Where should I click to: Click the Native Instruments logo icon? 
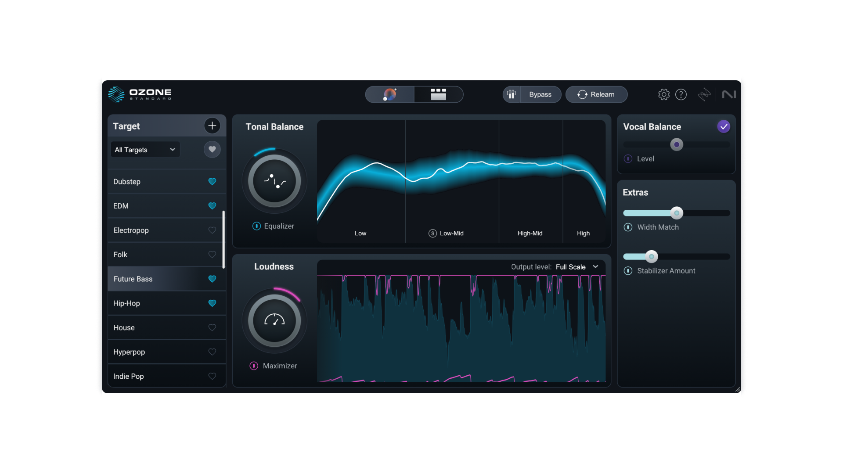pyautogui.click(x=729, y=94)
